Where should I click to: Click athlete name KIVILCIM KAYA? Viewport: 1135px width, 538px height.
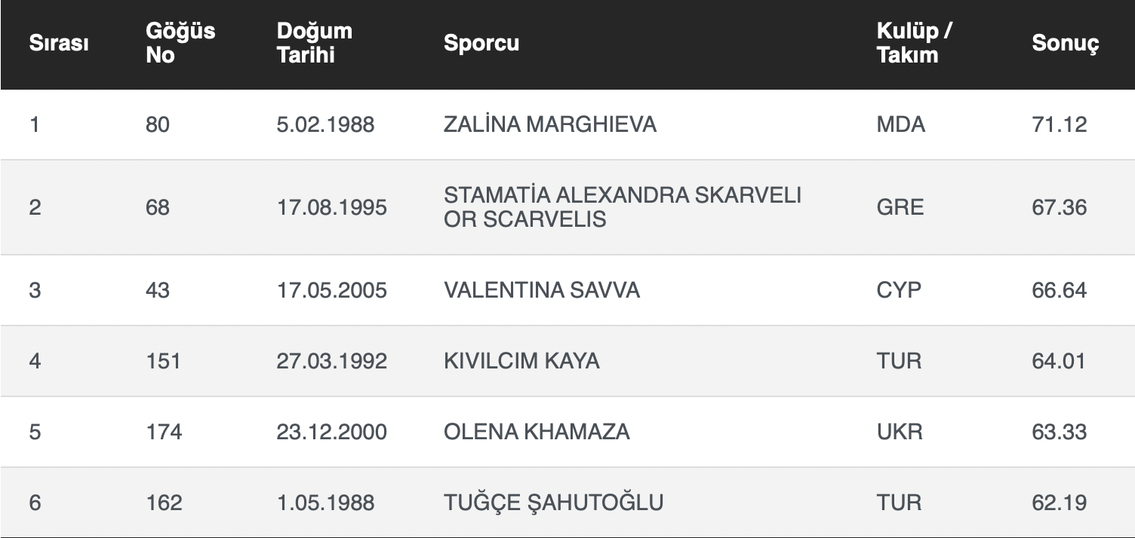tap(522, 361)
